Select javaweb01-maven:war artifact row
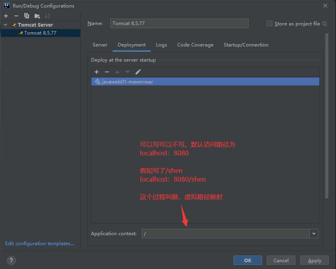This screenshot has height=269, width=336. click(x=205, y=81)
